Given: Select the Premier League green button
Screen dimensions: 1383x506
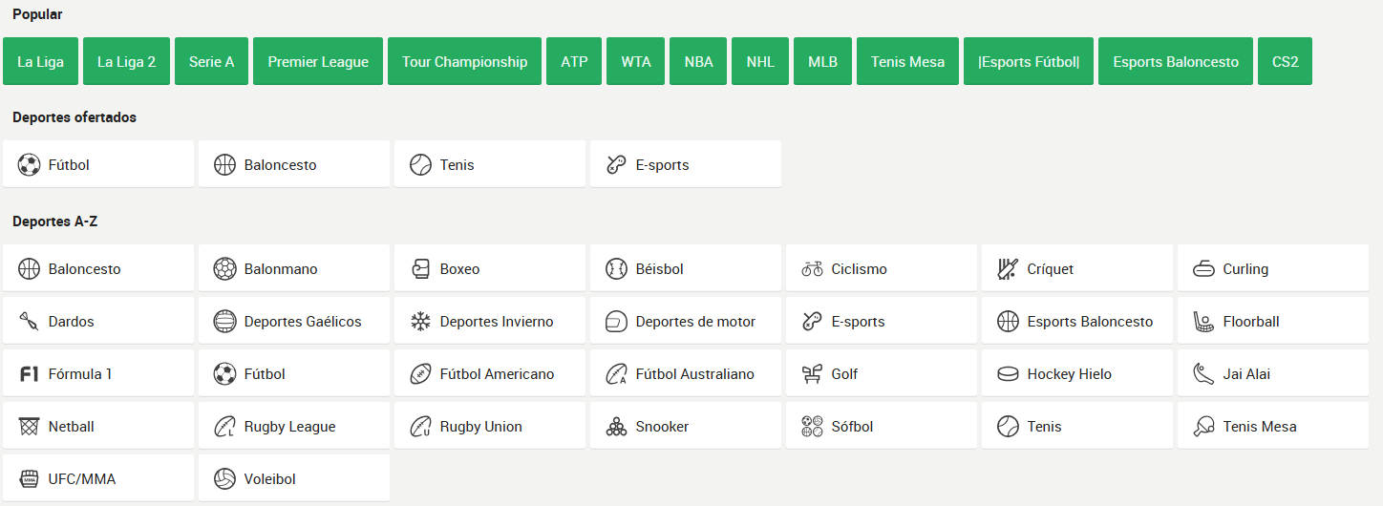Looking at the screenshot, I should point(318,61).
